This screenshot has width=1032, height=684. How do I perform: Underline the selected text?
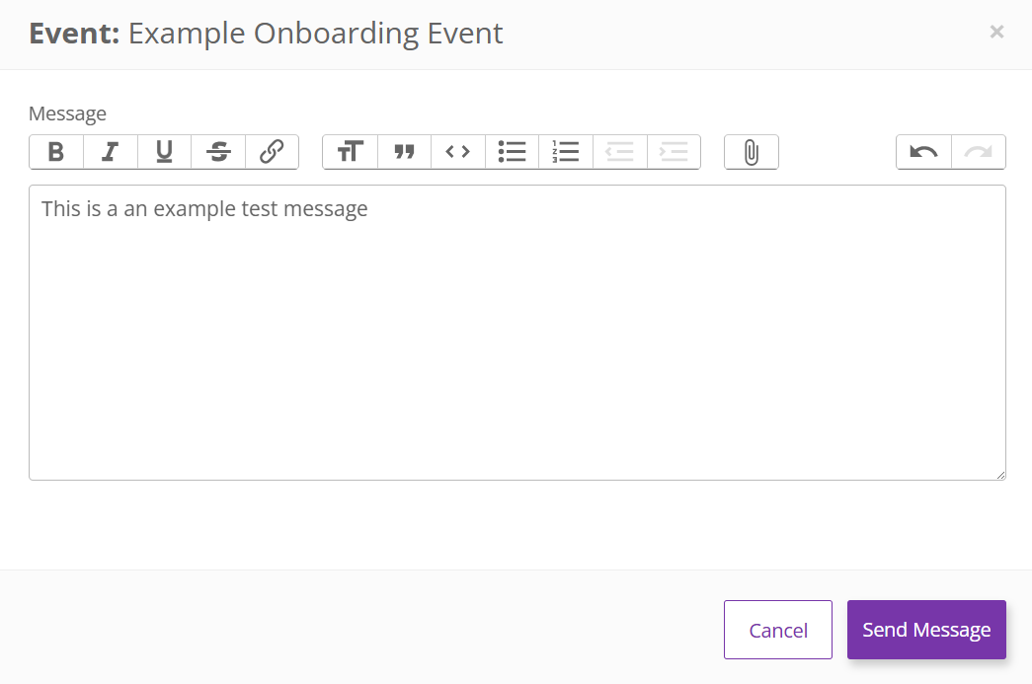pyautogui.click(x=164, y=152)
